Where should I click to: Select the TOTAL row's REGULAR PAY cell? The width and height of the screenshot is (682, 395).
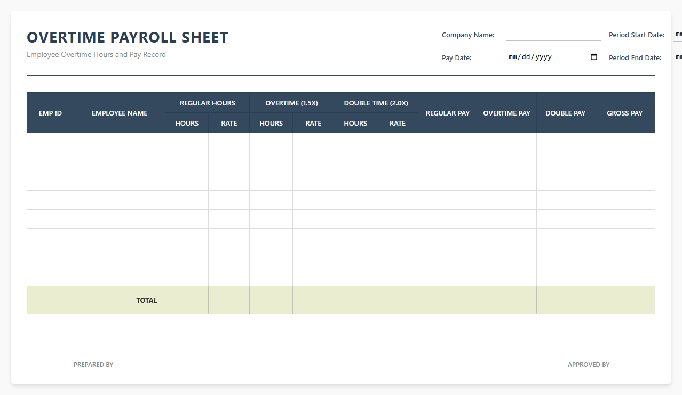pos(448,300)
